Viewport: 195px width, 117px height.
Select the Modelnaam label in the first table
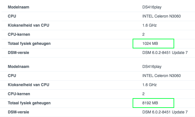(x=19, y=7)
